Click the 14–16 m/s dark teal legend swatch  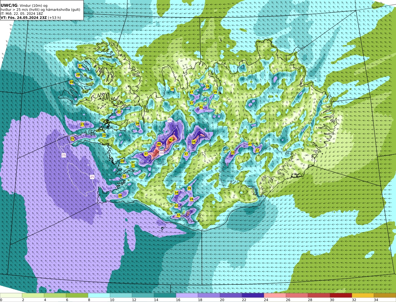[x=165, y=295]
